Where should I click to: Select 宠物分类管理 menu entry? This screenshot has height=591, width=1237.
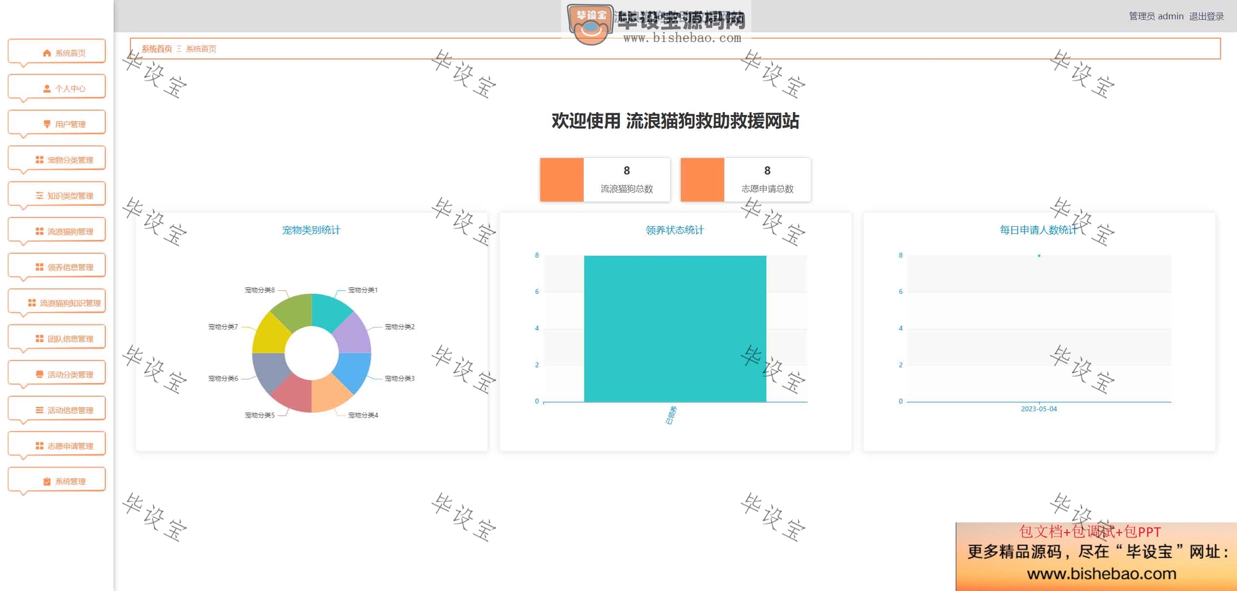click(x=57, y=159)
